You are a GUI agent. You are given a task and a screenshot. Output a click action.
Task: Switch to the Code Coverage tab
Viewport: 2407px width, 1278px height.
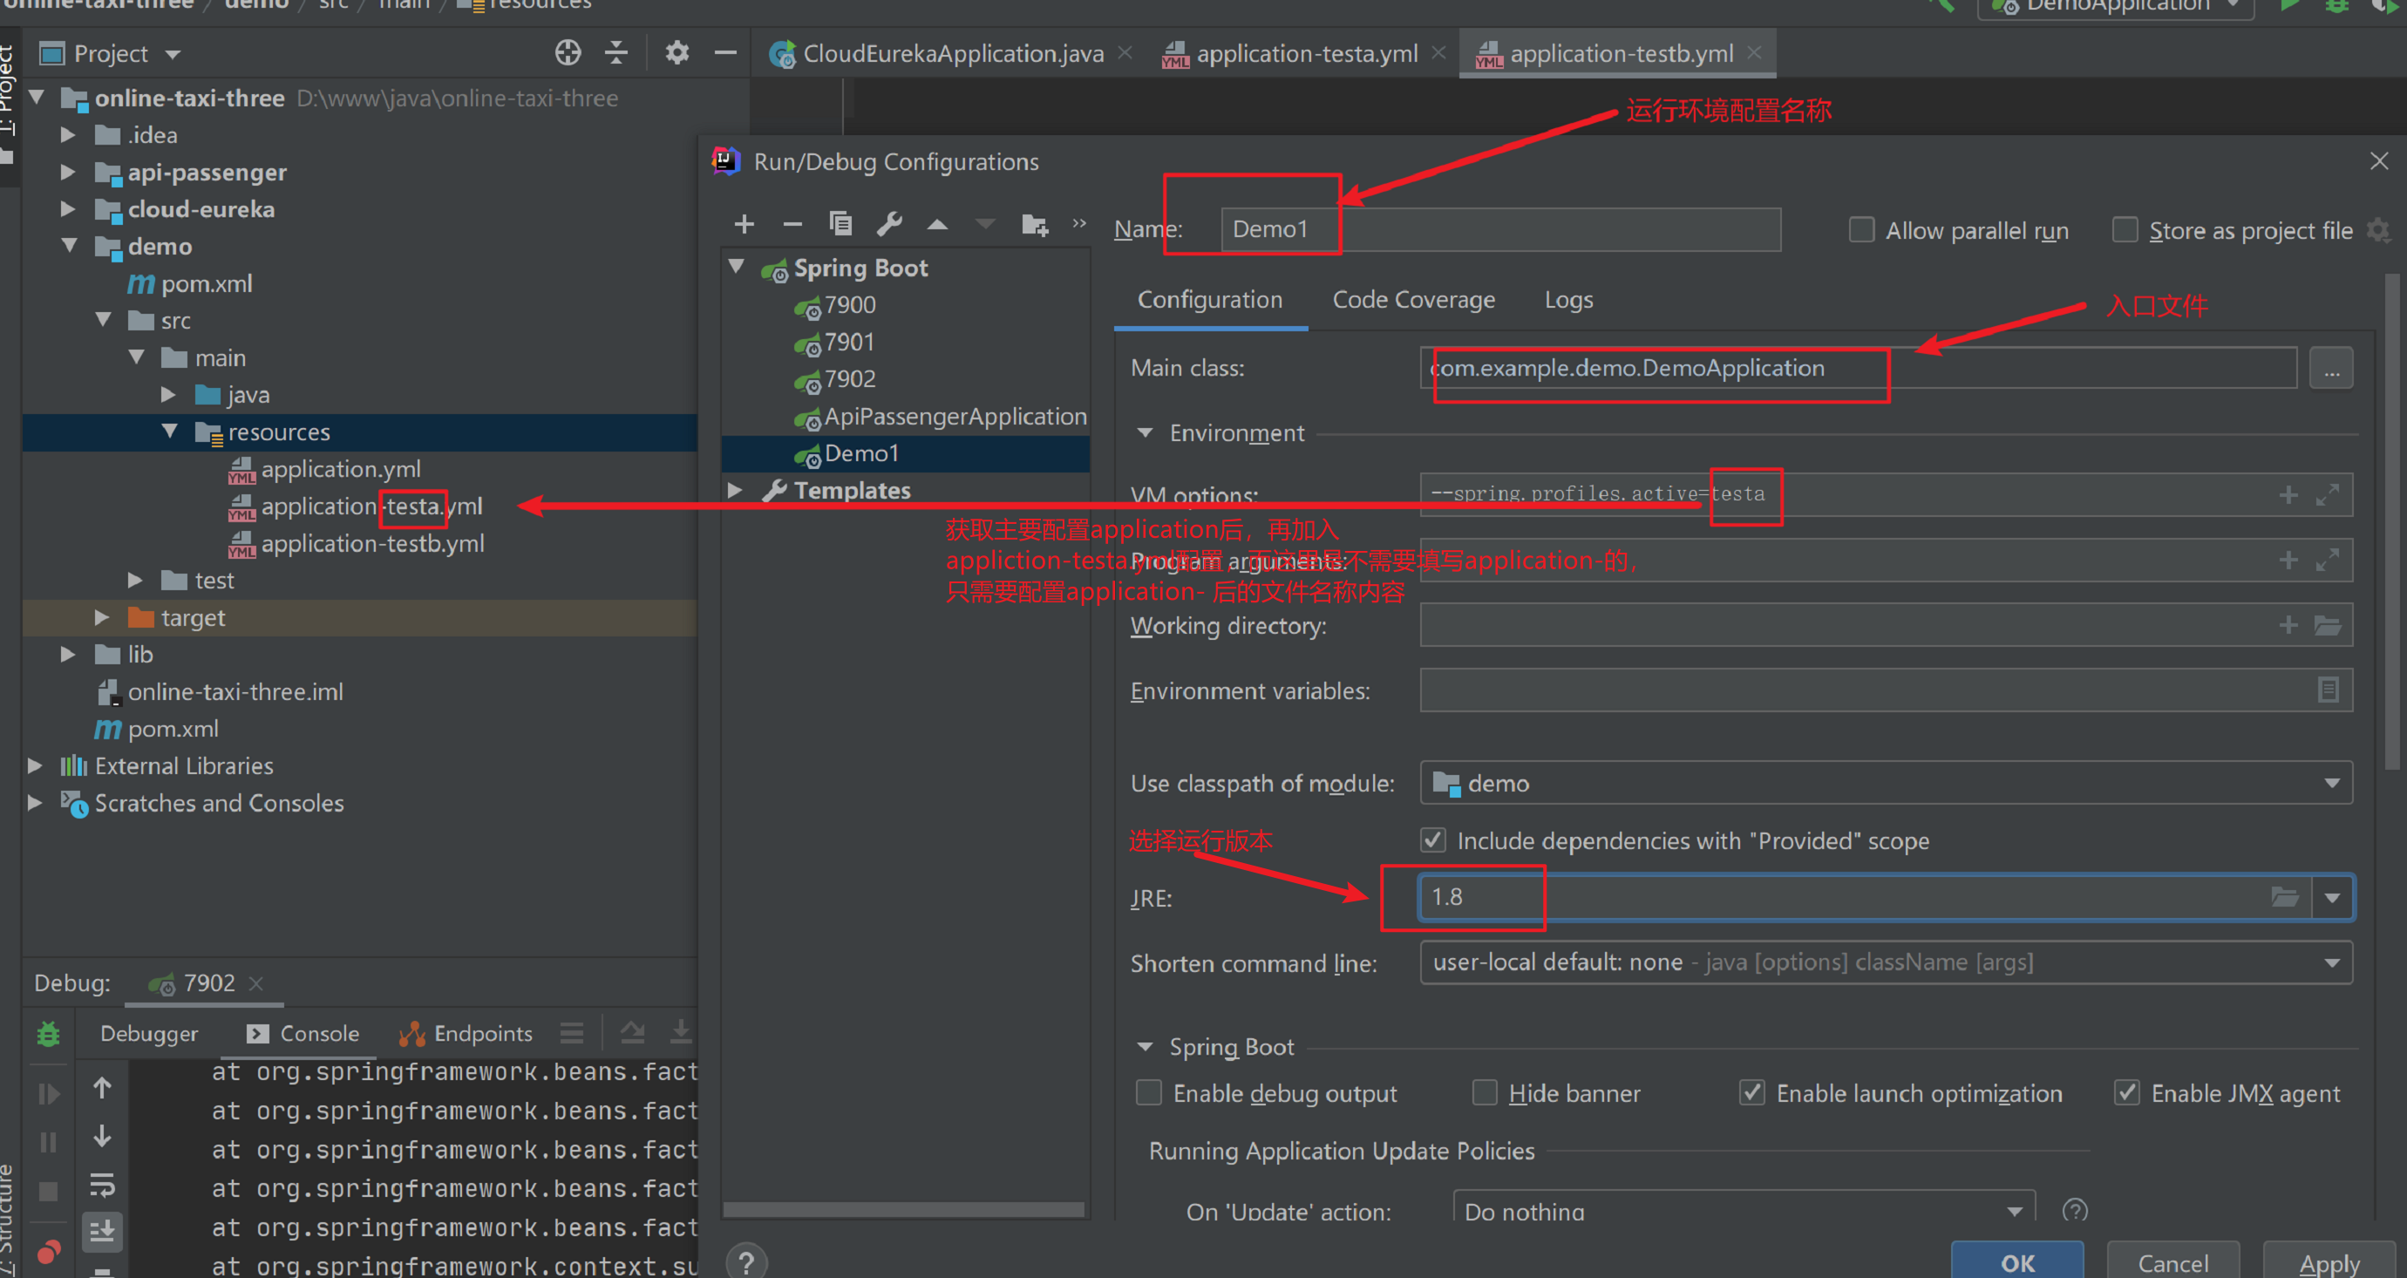(x=1413, y=300)
